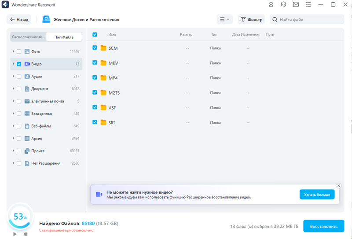Click the play scan button
The width and height of the screenshot is (352, 239).
[15, 234]
